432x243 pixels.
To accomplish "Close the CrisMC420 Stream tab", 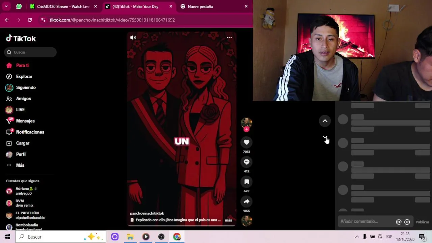I will point(96,6).
